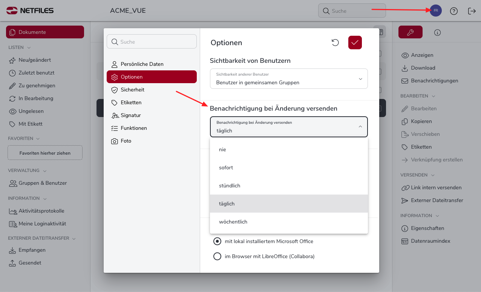Choose "sofort" from the dropdown list
481x292 pixels.
point(226,168)
